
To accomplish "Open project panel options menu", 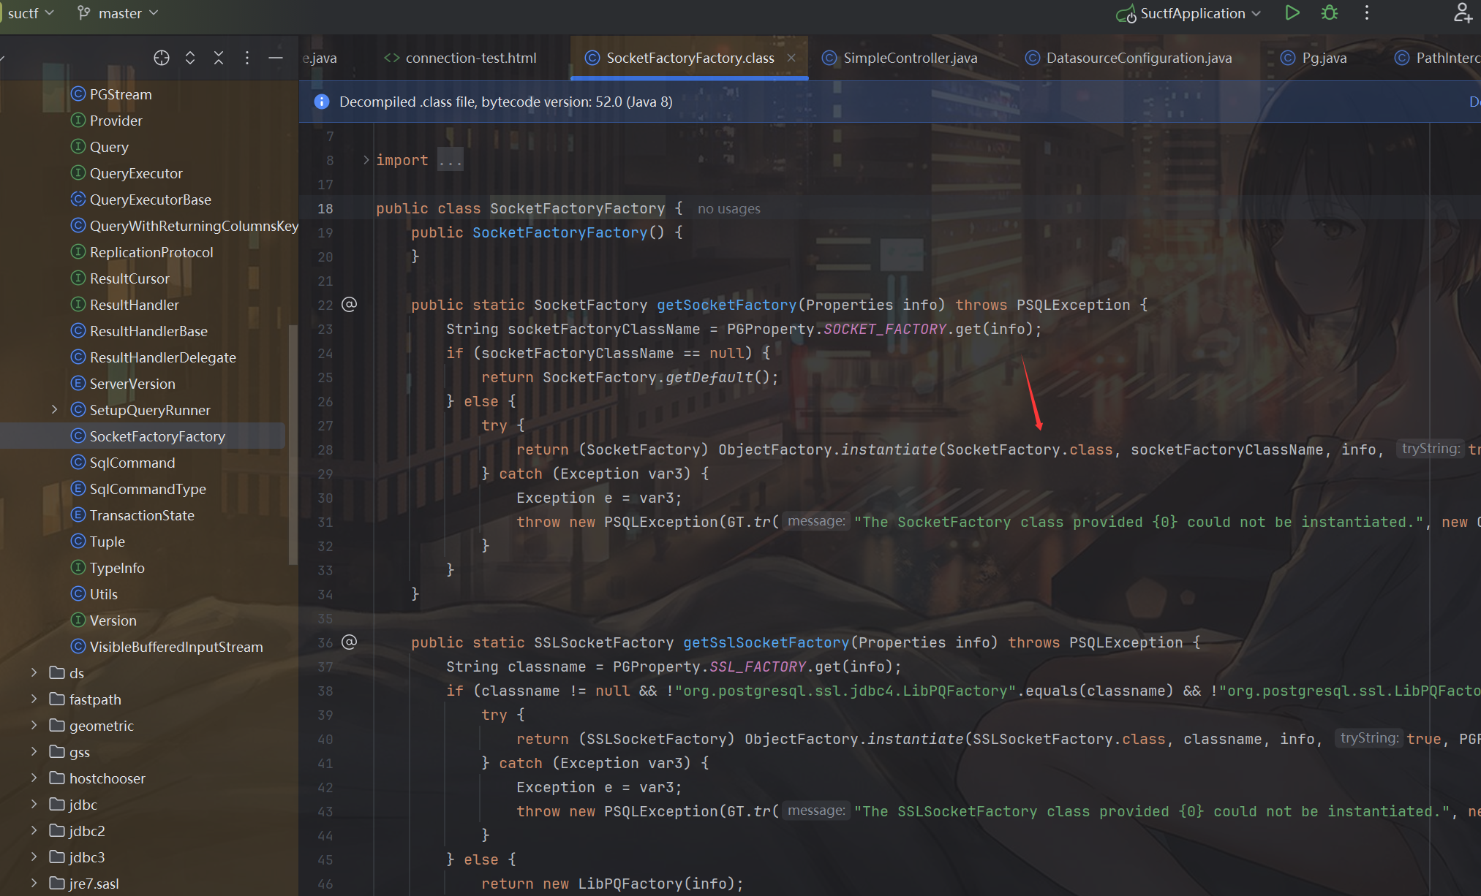I will coord(247,58).
